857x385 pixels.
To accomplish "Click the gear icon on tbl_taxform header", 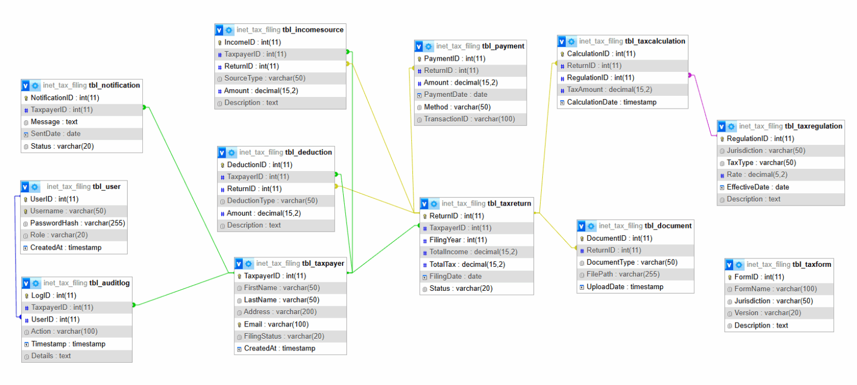I will pyautogui.click(x=738, y=265).
